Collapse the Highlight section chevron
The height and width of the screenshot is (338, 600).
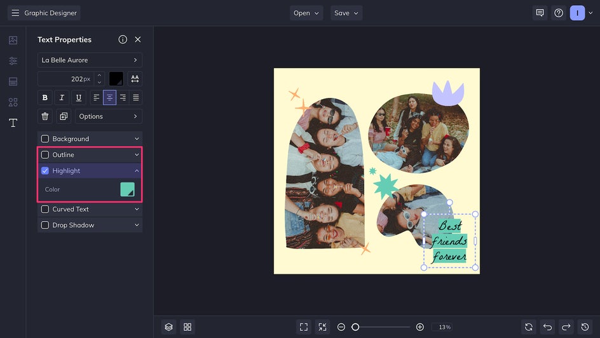click(137, 171)
